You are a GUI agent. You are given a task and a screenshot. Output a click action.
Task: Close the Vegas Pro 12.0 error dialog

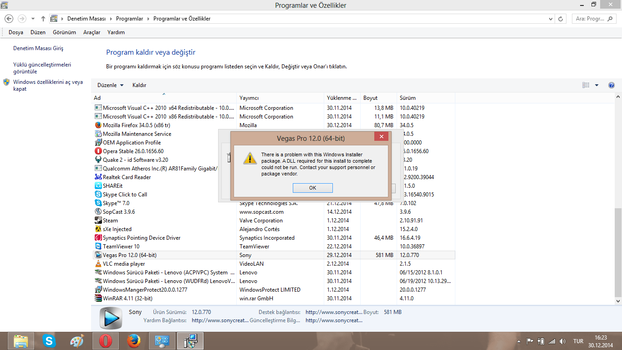(x=381, y=136)
